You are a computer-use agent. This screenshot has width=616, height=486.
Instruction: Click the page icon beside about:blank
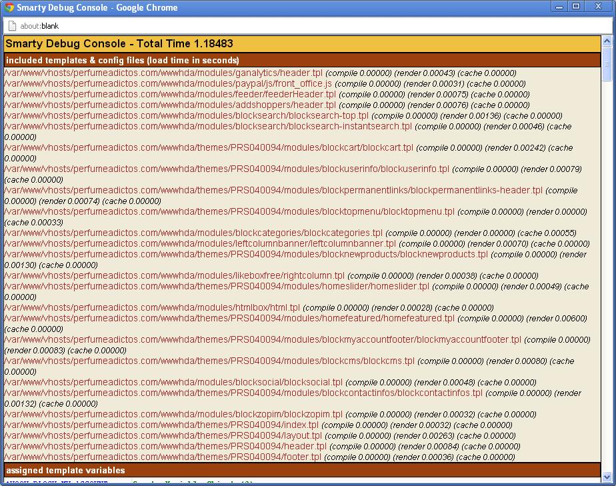pos(12,26)
